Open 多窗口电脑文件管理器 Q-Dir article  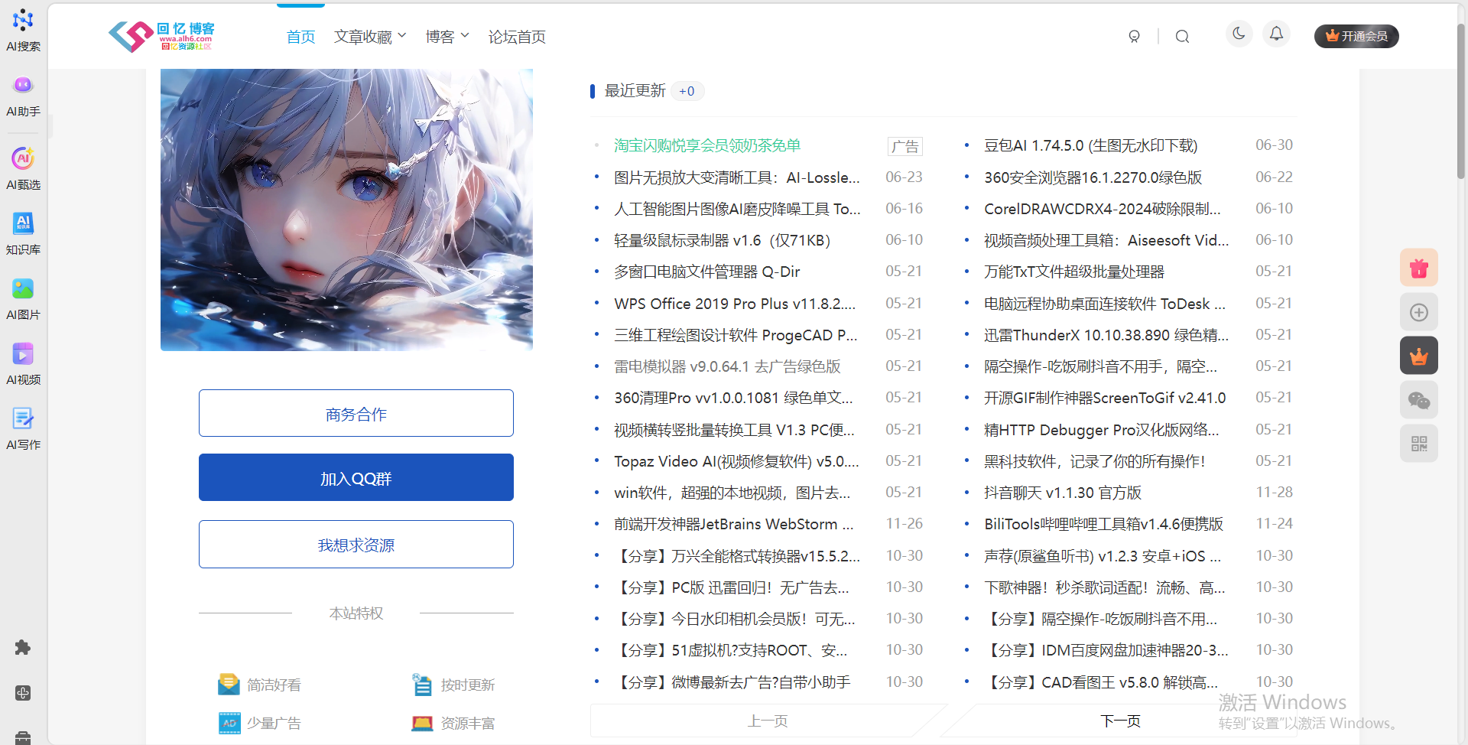[707, 272]
